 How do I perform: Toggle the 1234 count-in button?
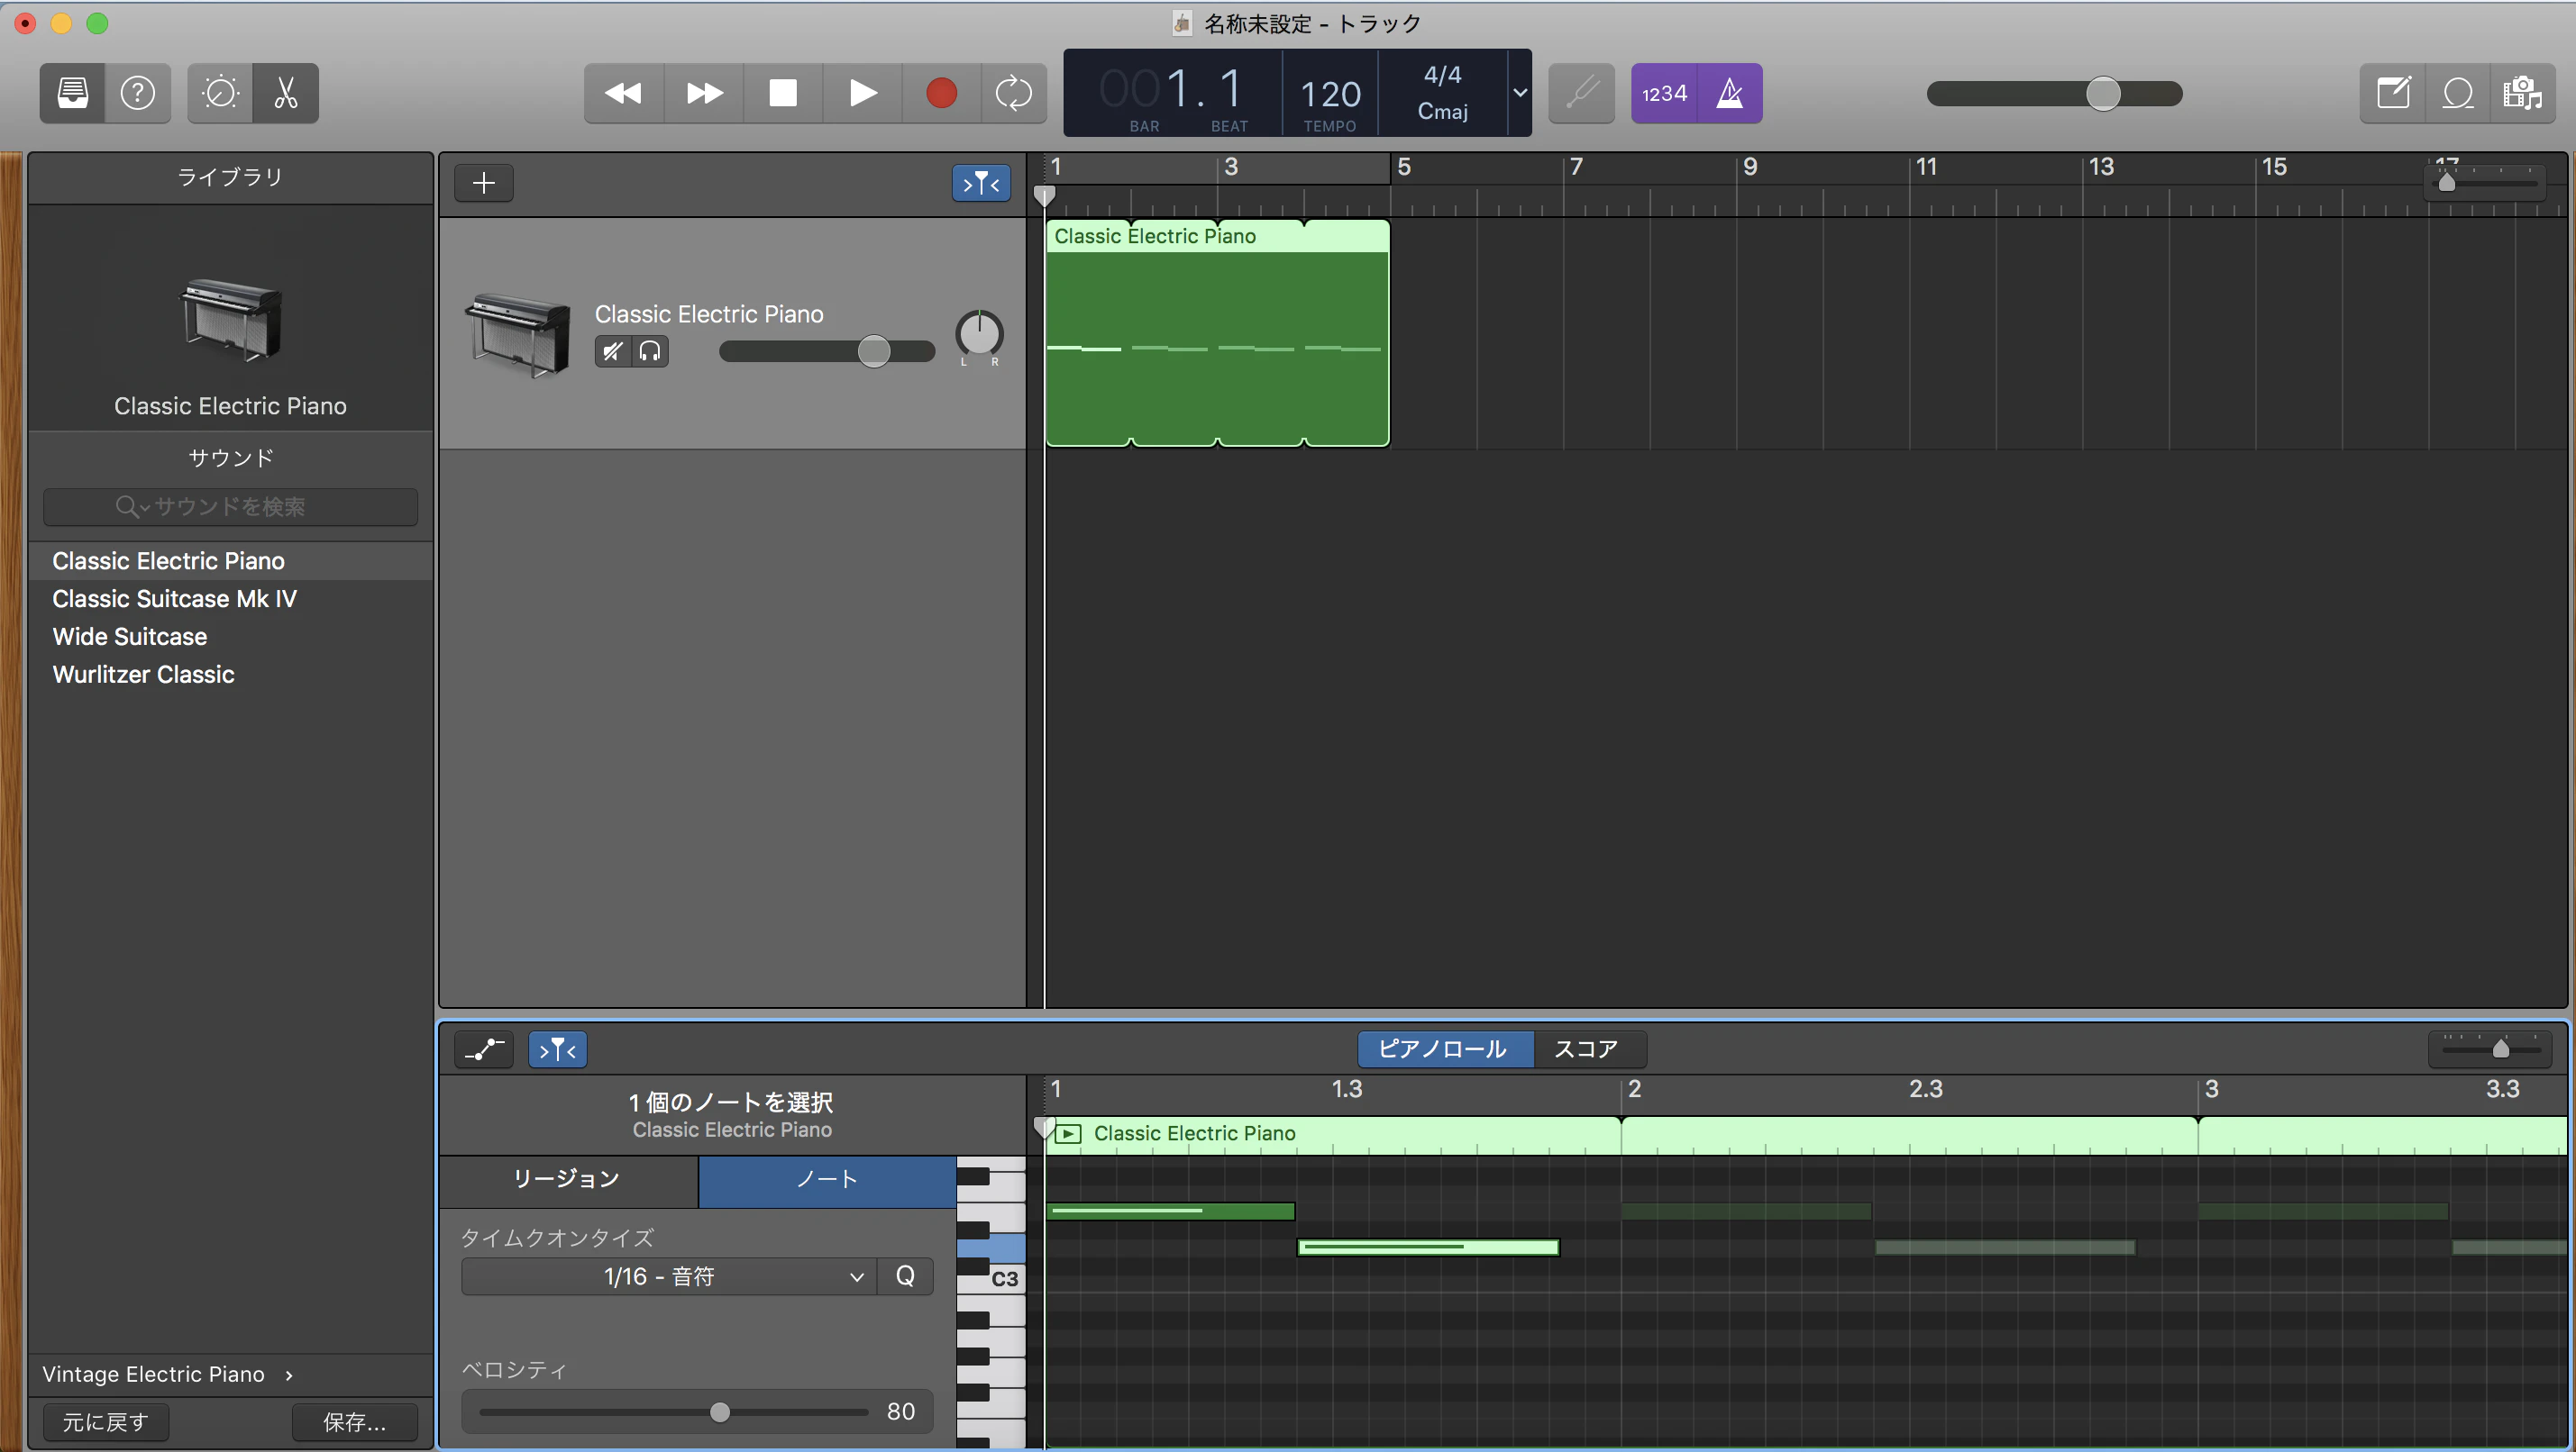(x=1664, y=93)
